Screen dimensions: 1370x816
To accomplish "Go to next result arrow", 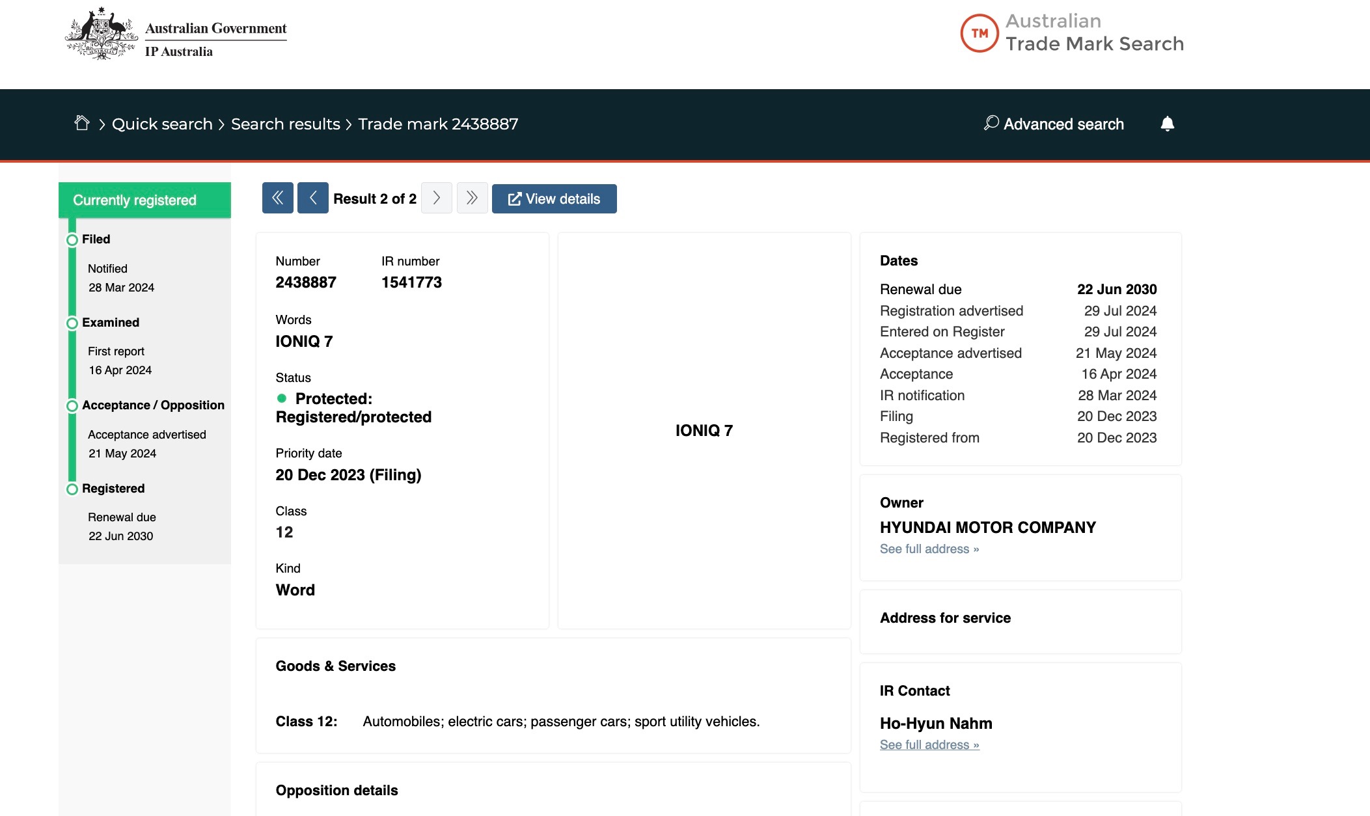I will tap(437, 198).
